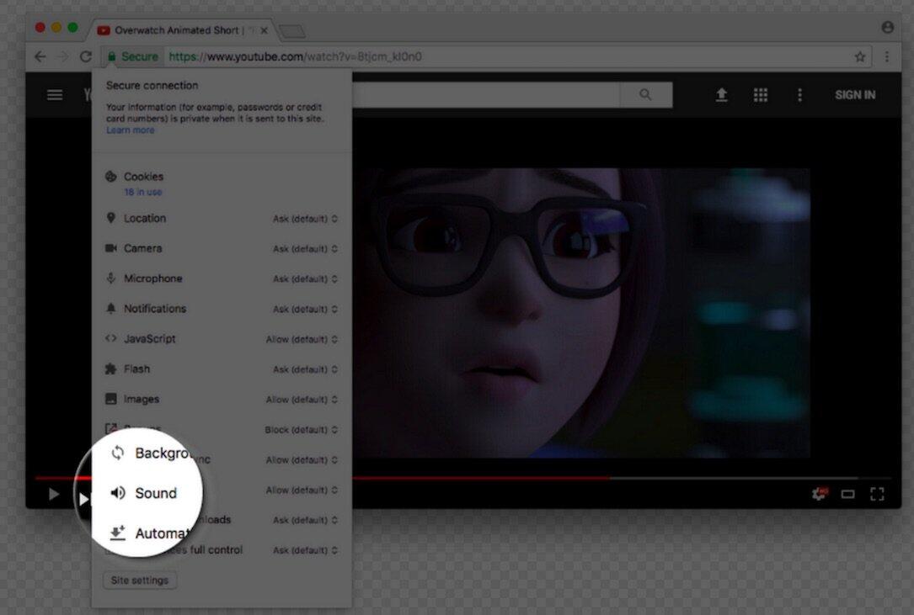Change the JavaScript permission dropdown
This screenshot has width=914, height=615.
(x=302, y=340)
